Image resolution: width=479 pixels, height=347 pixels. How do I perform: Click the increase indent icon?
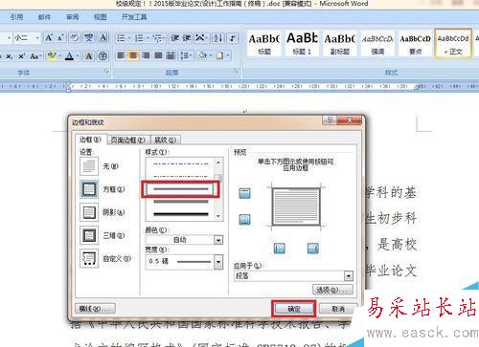[x=187, y=38]
